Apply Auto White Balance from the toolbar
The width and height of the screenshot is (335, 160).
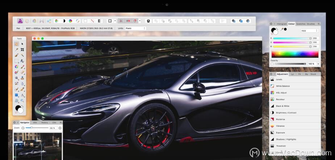(x=78, y=21)
